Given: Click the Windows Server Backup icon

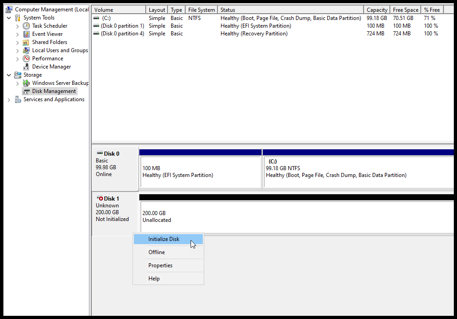Looking at the screenshot, I should pos(26,83).
